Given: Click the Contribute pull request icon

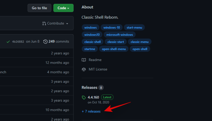Looking at the screenshot, I should 44,23.
